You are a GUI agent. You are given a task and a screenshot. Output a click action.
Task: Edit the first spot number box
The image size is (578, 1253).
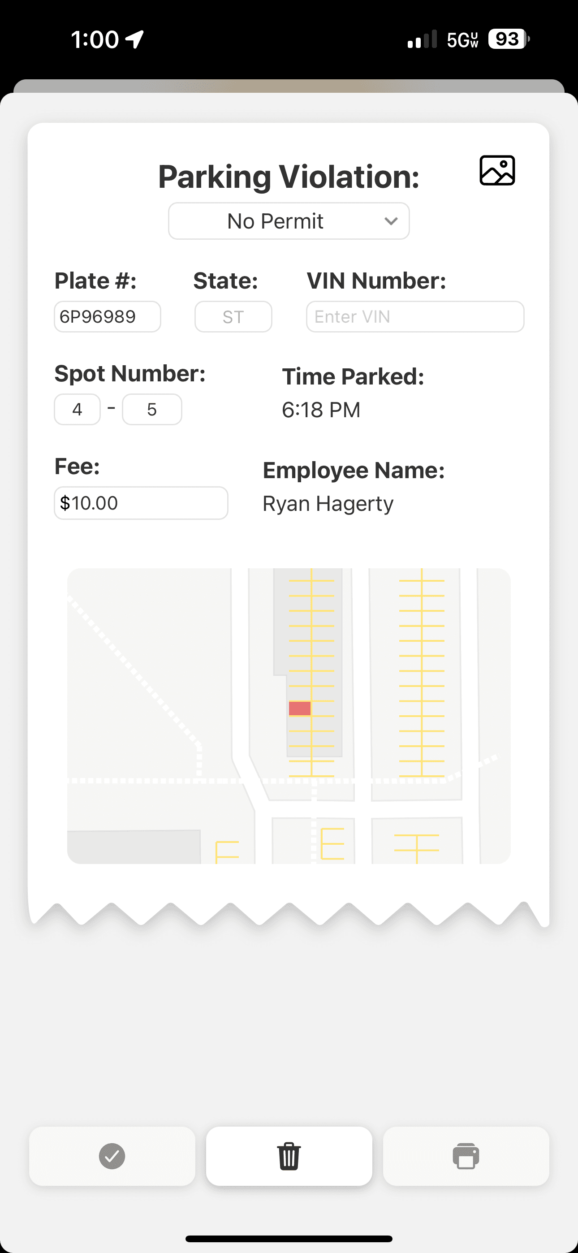click(x=77, y=410)
